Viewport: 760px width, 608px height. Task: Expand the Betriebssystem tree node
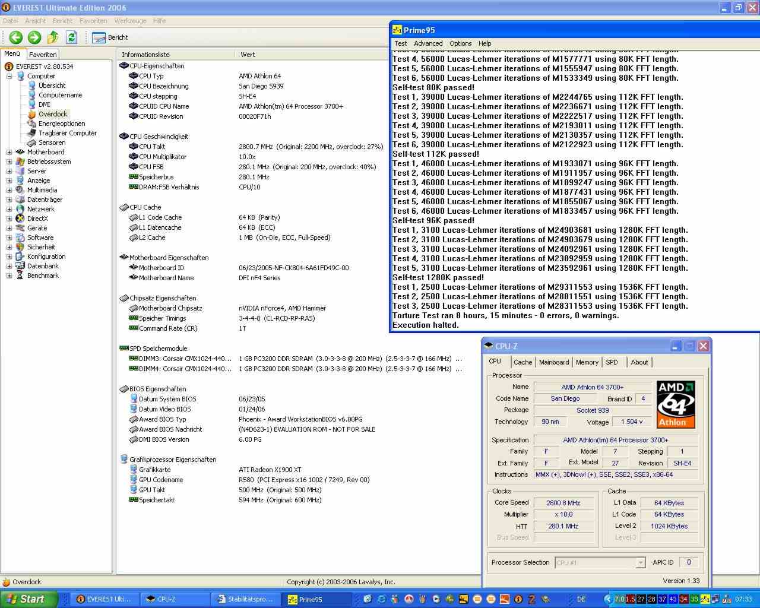coord(9,161)
